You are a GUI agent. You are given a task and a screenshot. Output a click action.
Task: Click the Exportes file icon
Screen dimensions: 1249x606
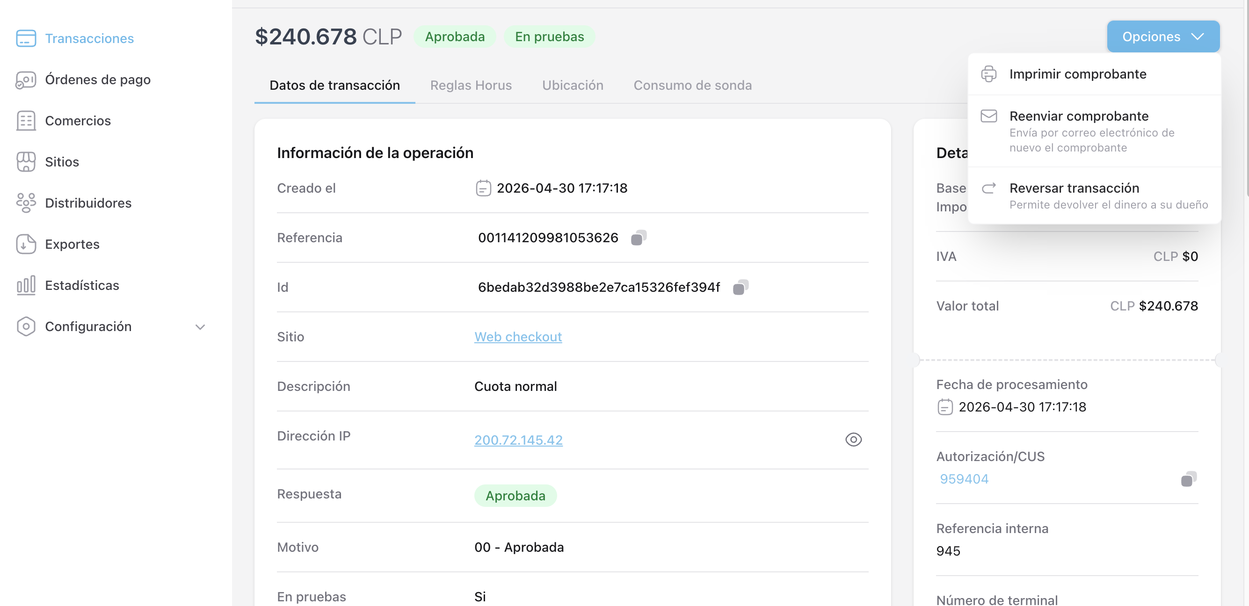pyautogui.click(x=26, y=245)
